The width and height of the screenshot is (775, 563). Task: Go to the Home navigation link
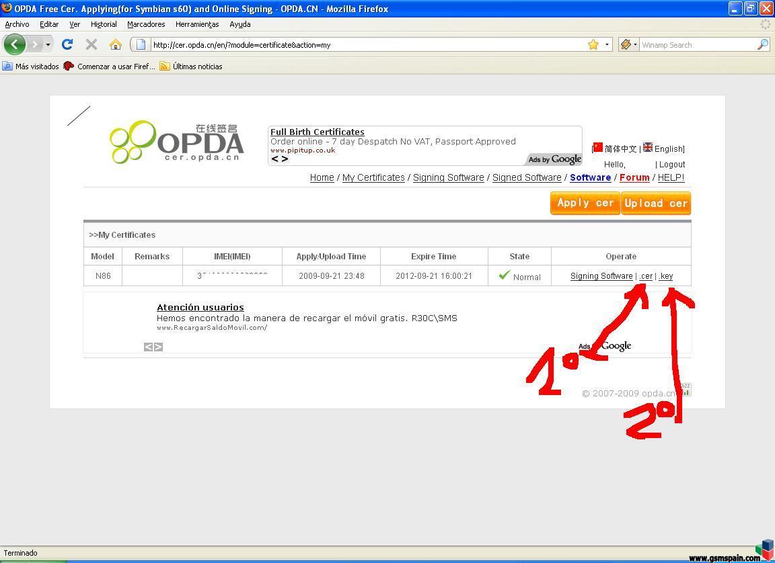point(322,177)
